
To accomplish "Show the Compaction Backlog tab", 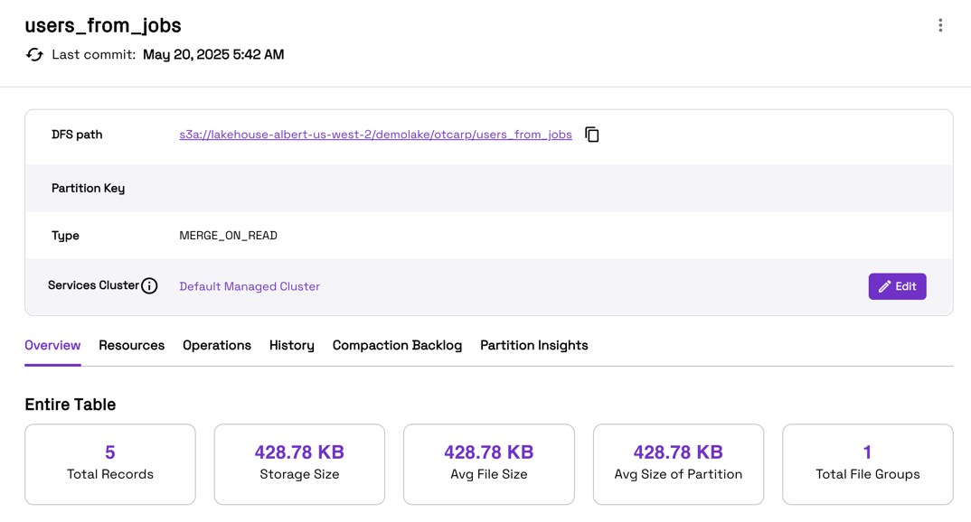I will pos(397,345).
